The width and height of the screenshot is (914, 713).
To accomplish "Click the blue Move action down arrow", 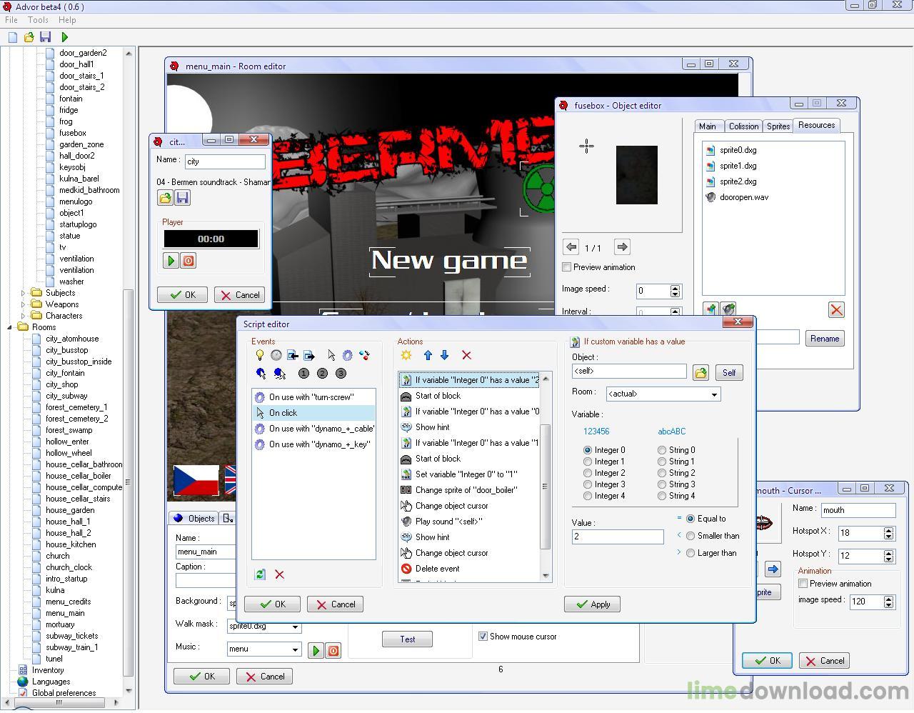I will [444, 355].
